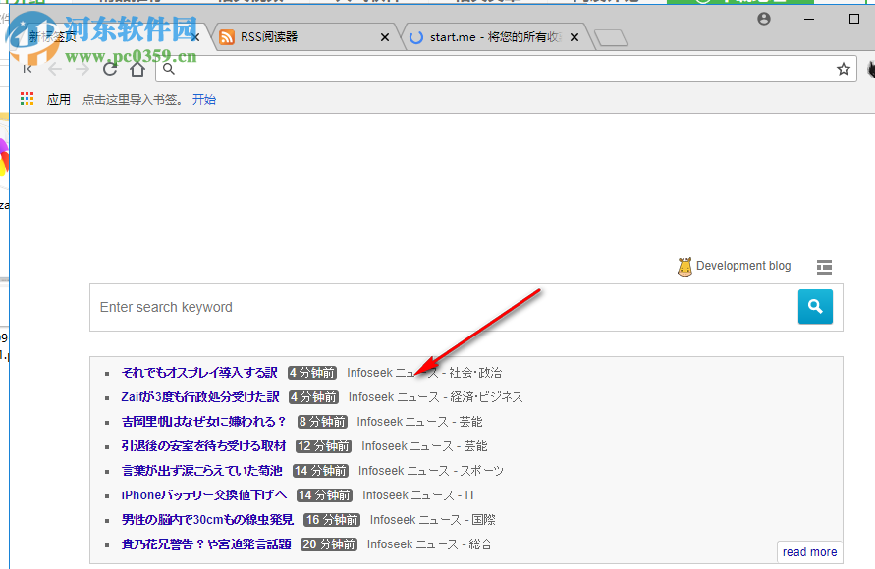Go forward using the forward arrow
The height and width of the screenshot is (569, 875).
pos(82,70)
